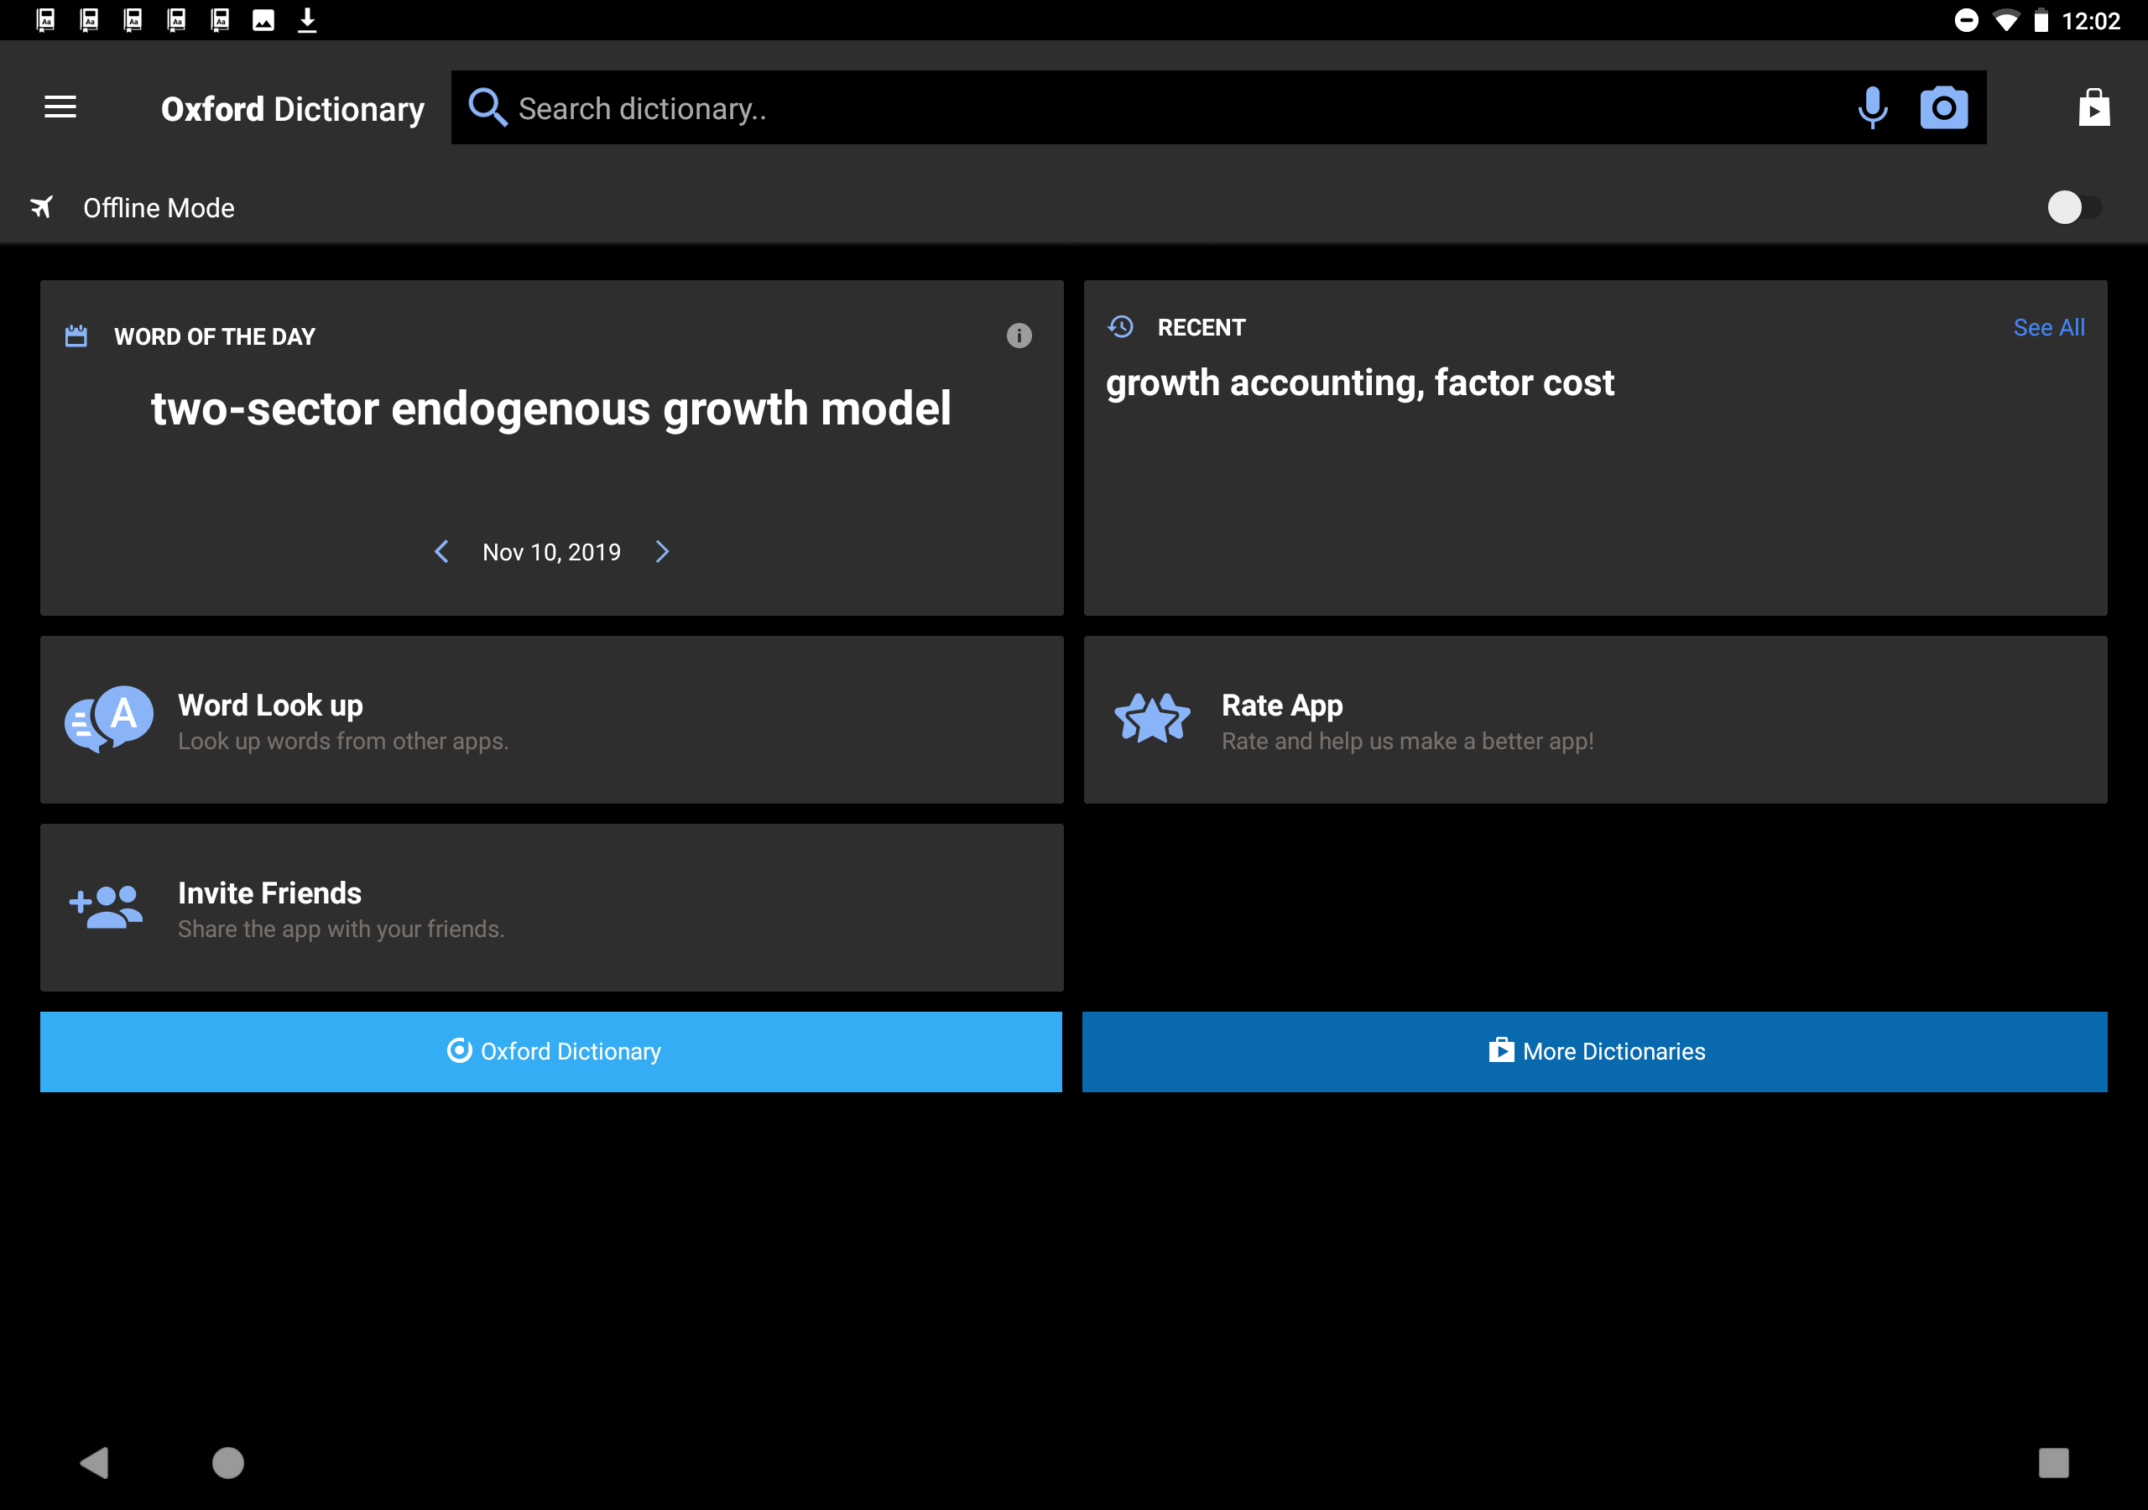
Task: Click the RECENT heading label
Action: [x=1202, y=327]
